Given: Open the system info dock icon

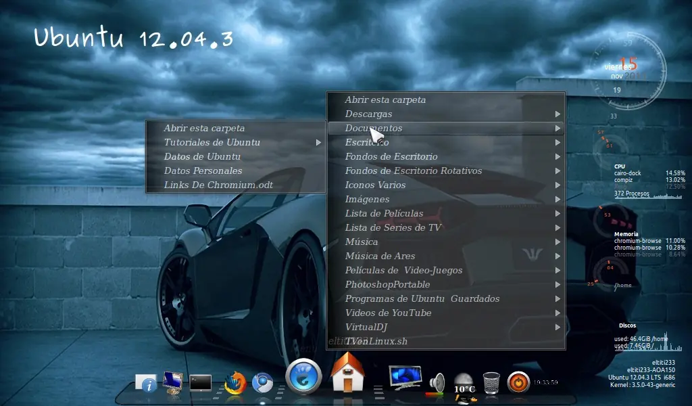Looking at the screenshot, I should point(146,382).
